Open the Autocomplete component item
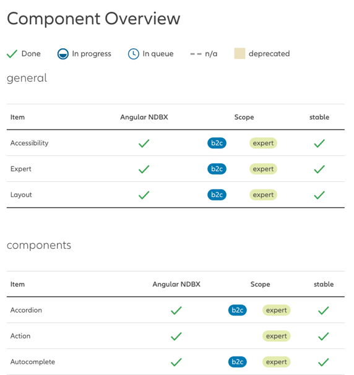Image resolution: width=354 pixels, height=375 pixels. click(33, 362)
